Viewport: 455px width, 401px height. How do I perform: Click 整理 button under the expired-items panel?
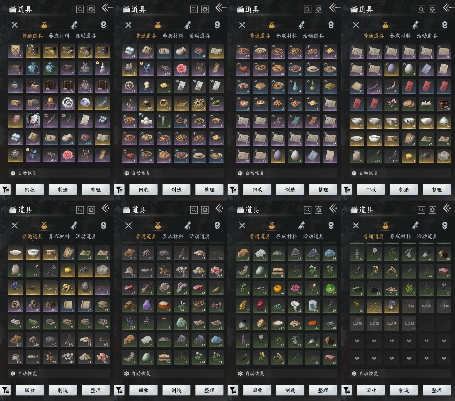click(437, 390)
